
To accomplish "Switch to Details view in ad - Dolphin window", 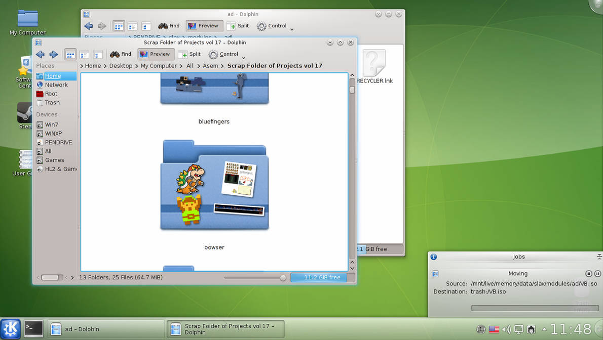I will (146, 26).
